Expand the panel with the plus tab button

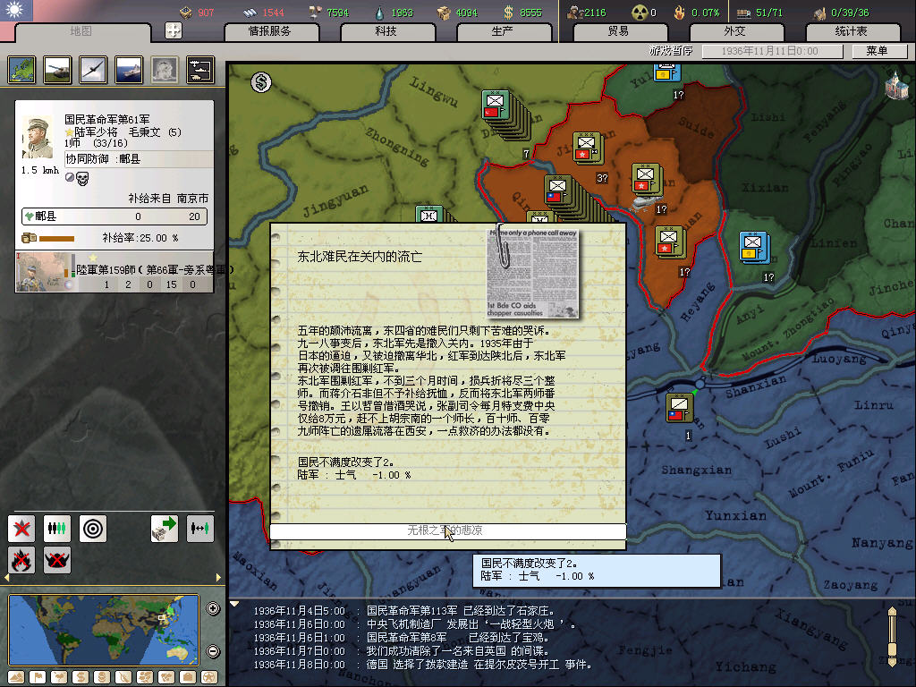[x=174, y=30]
